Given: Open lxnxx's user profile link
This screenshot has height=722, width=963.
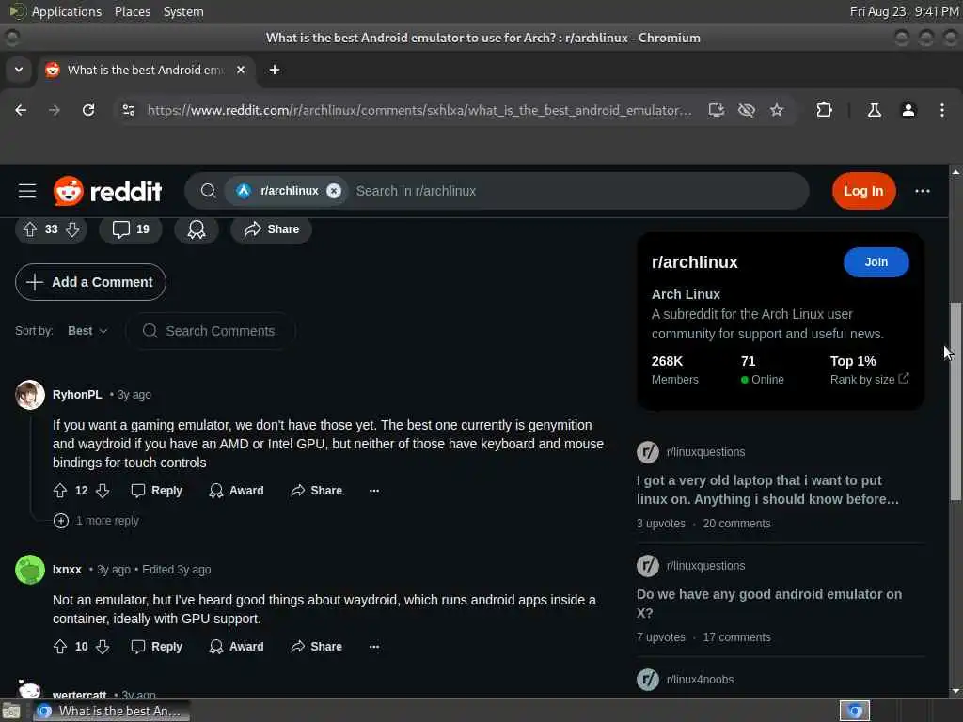Looking at the screenshot, I should click(x=67, y=570).
